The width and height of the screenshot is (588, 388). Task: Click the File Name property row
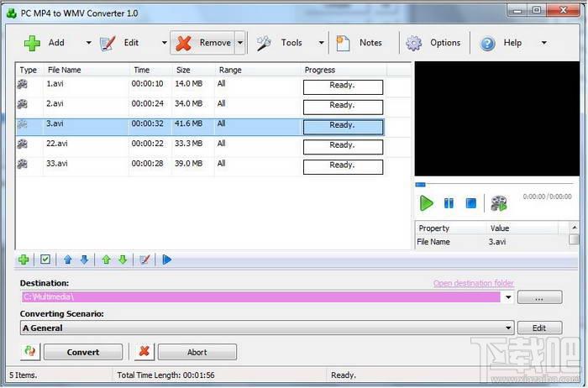tap(491, 242)
